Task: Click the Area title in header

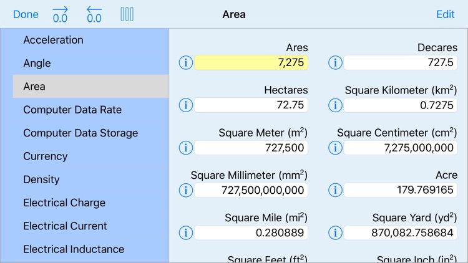Action: click(x=234, y=14)
